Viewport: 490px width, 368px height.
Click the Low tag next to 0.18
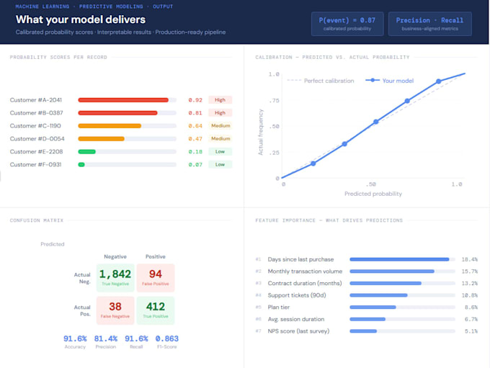(x=220, y=151)
